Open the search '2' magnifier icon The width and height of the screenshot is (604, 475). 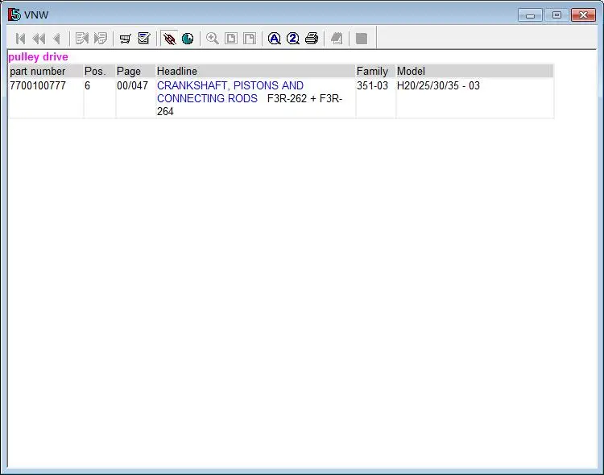click(293, 39)
